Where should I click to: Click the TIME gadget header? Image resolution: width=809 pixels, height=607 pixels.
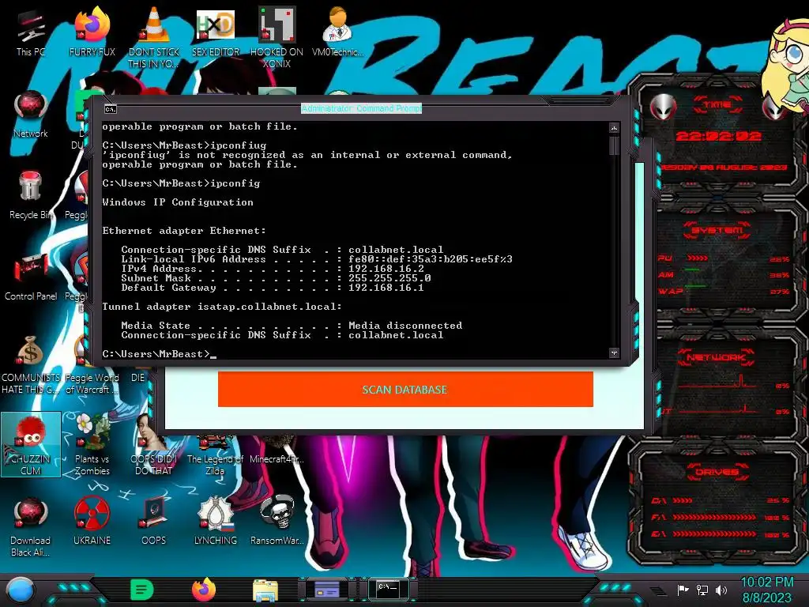717,104
